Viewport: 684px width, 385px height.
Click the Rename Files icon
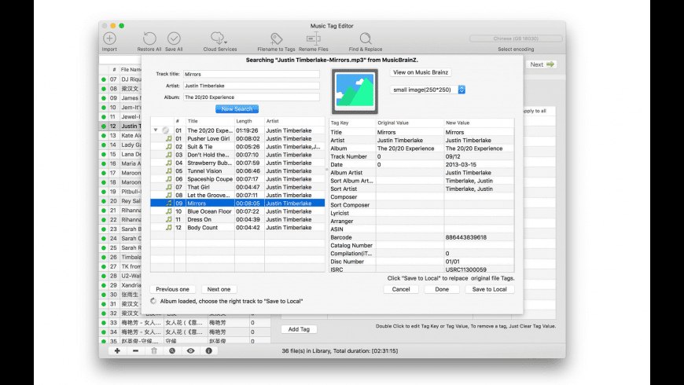pos(313,38)
